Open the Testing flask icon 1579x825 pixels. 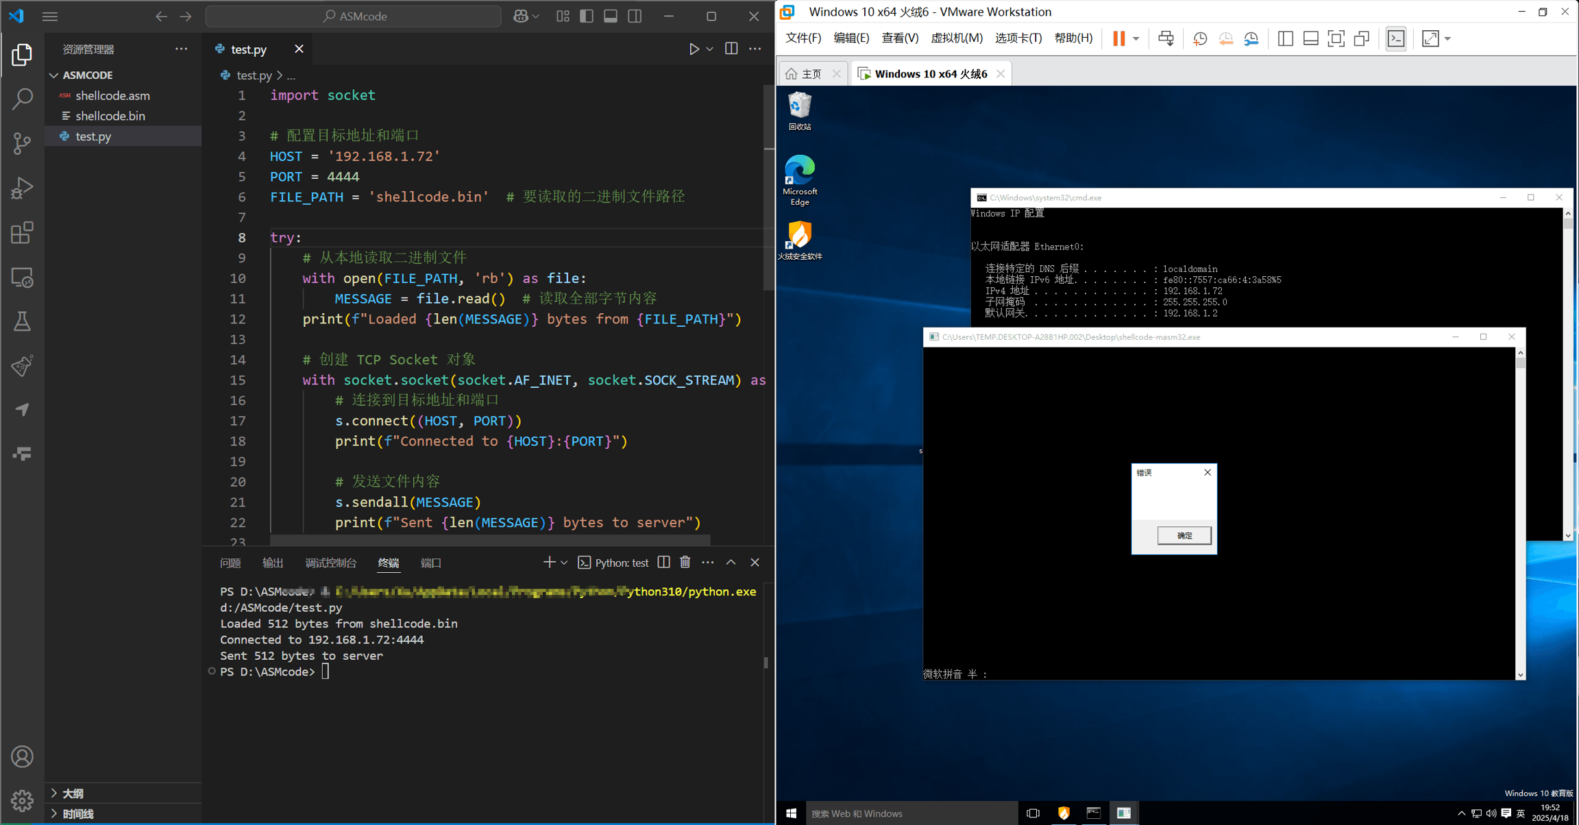pyautogui.click(x=22, y=321)
